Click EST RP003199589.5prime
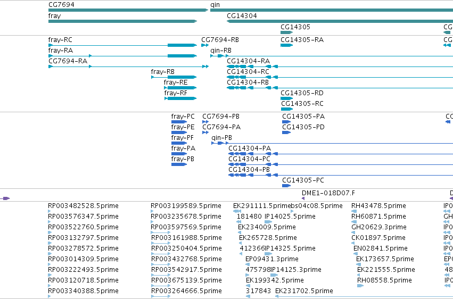The height and width of the screenshot is (299, 453). pos(186,206)
